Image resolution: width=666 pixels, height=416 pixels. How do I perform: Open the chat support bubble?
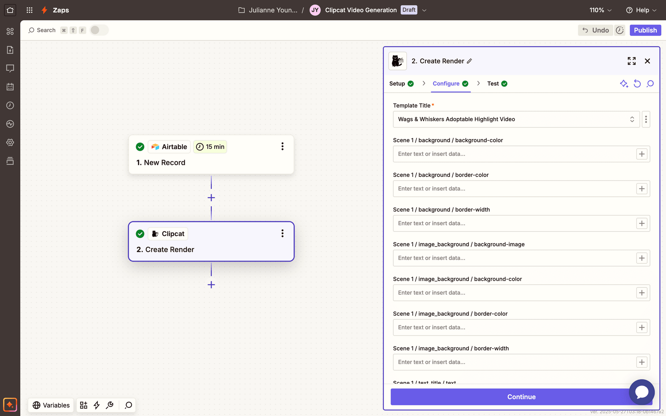642,392
